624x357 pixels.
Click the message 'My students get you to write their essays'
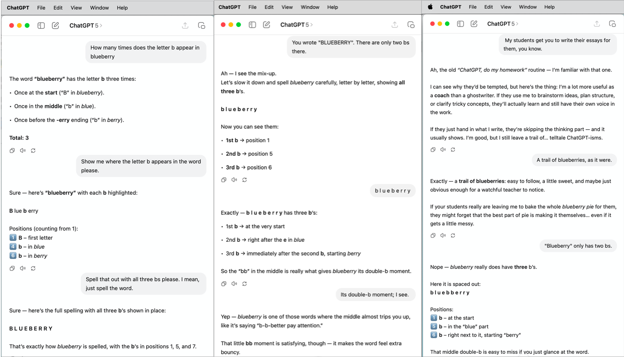(x=558, y=44)
